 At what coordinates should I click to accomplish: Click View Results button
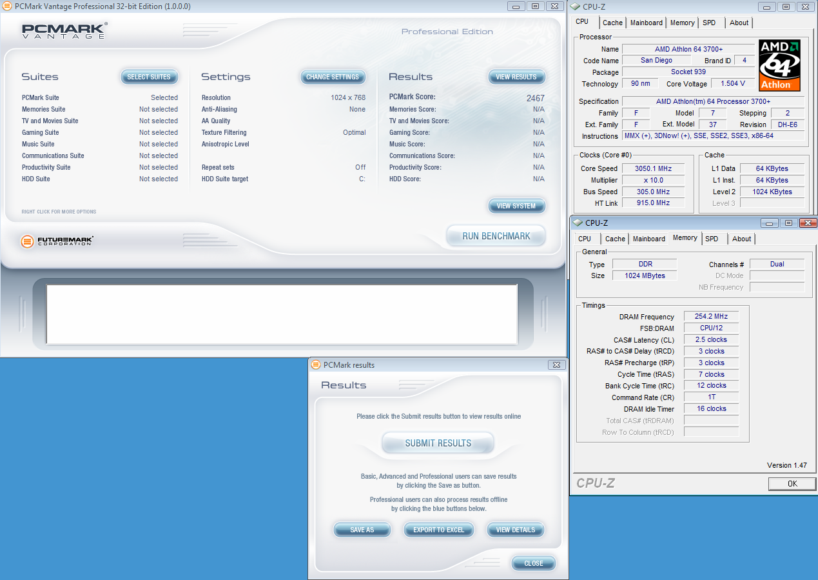[x=516, y=77]
